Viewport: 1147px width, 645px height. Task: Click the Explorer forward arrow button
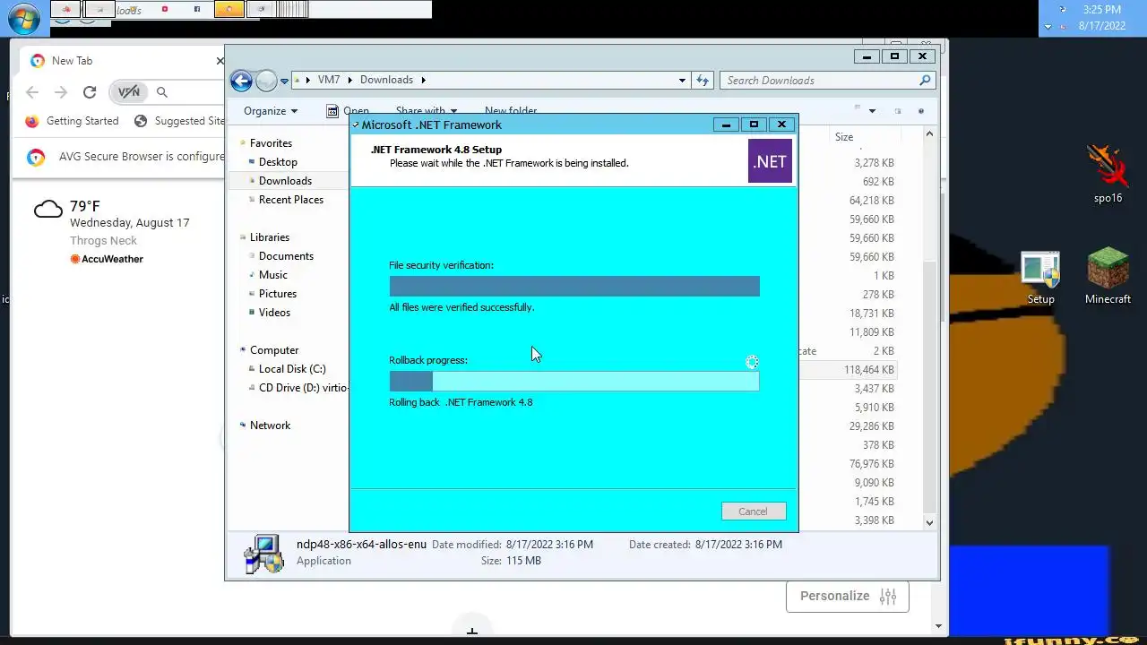pyautogui.click(x=266, y=81)
